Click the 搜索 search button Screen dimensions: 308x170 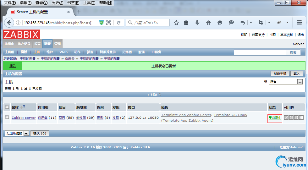pos(293,52)
